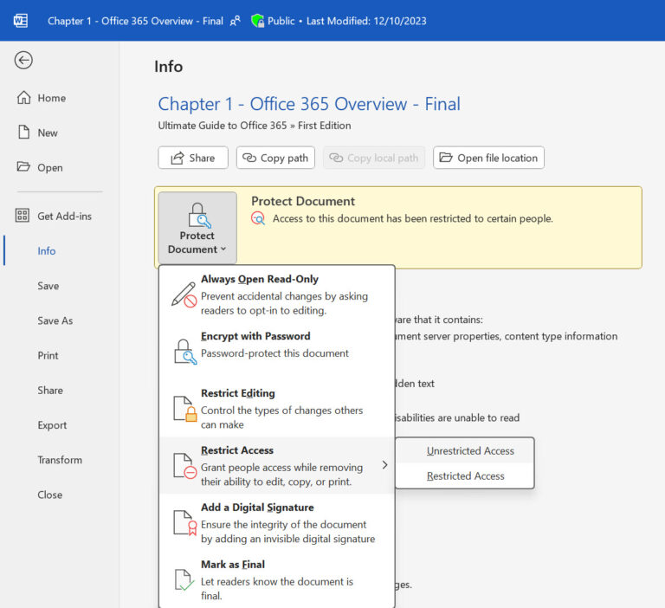The width and height of the screenshot is (665, 608).
Task: Click the padlock icon for Encrypt with Password
Action: [x=185, y=352]
